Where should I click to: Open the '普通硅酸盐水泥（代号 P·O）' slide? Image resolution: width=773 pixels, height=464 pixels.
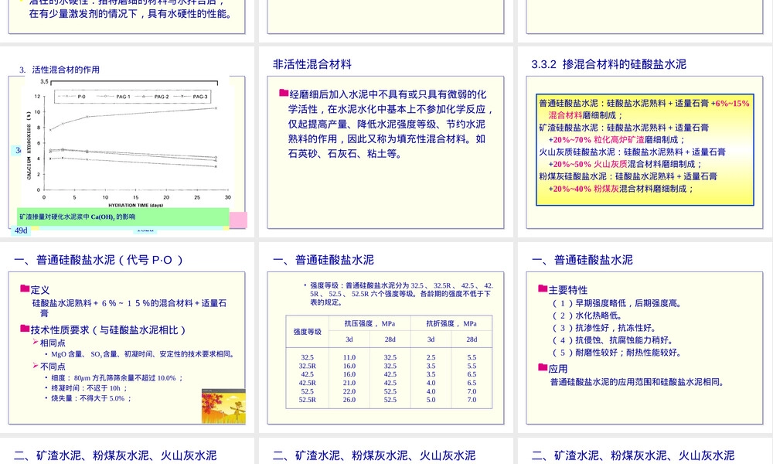click(127, 337)
